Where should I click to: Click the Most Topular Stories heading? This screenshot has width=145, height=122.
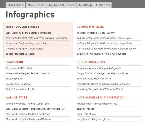(22, 27)
